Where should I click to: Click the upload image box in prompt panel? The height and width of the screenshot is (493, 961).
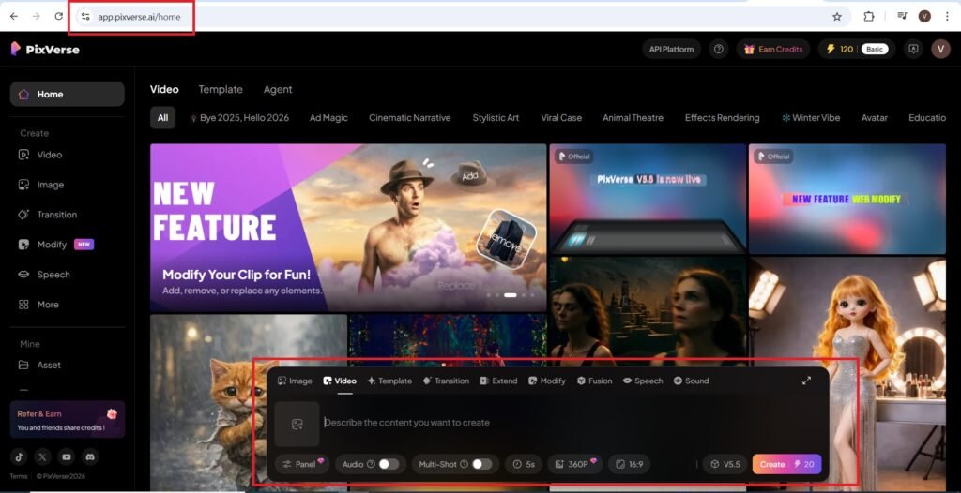coord(297,424)
